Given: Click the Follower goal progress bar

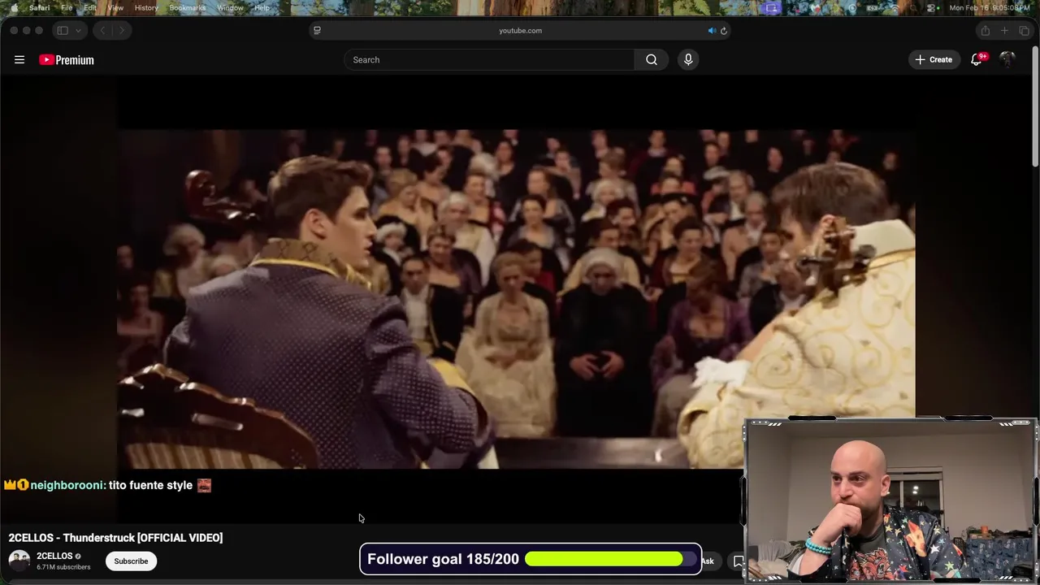Looking at the screenshot, I should pyautogui.click(x=611, y=559).
